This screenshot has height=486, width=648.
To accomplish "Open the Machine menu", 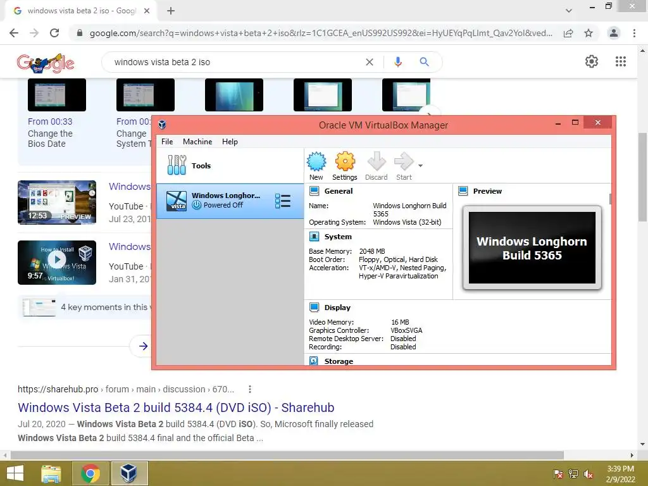I will point(197,141).
